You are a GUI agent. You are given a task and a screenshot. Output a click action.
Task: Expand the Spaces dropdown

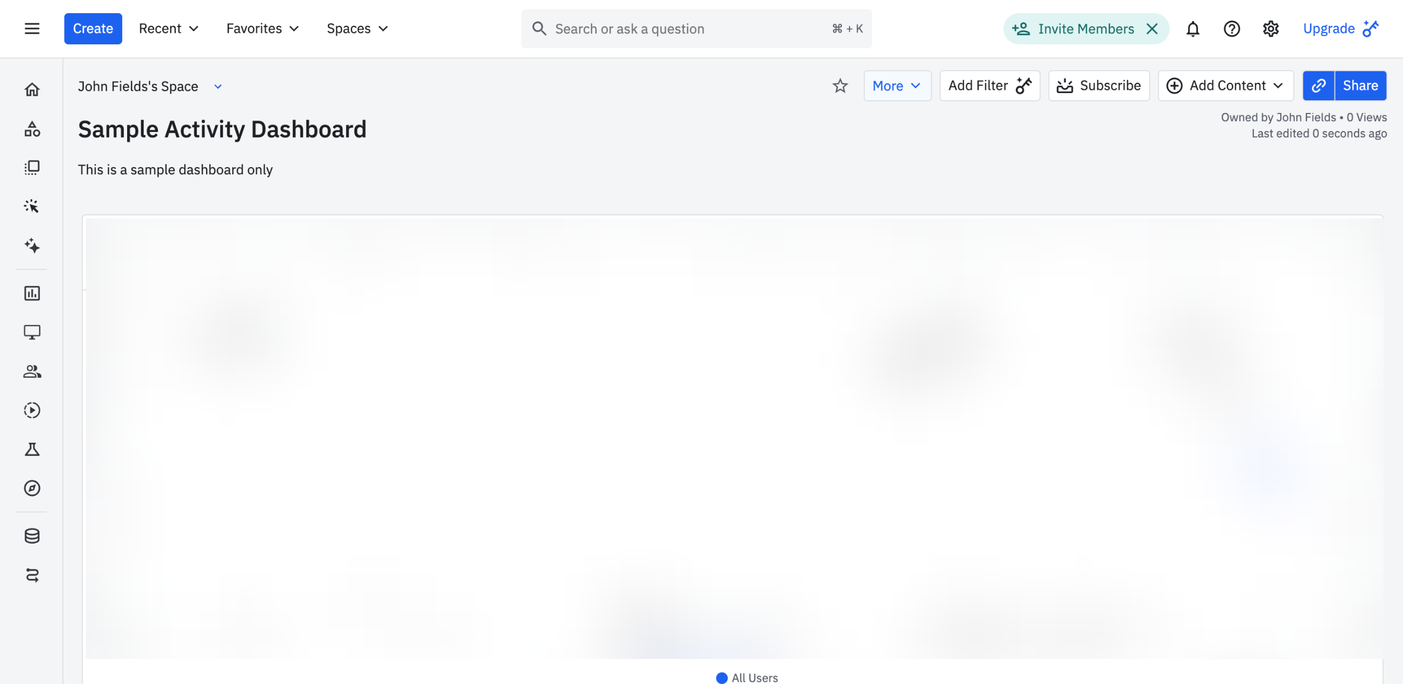(x=357, y=29)
